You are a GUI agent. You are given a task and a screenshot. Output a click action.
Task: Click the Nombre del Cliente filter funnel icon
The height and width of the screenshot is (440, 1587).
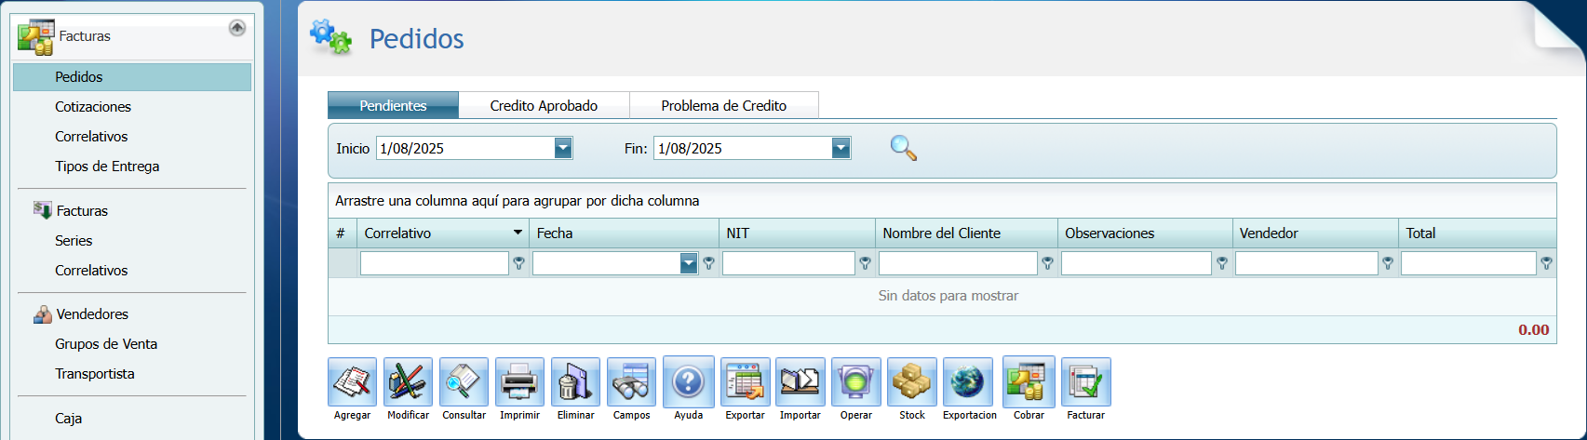point(1048,264)
